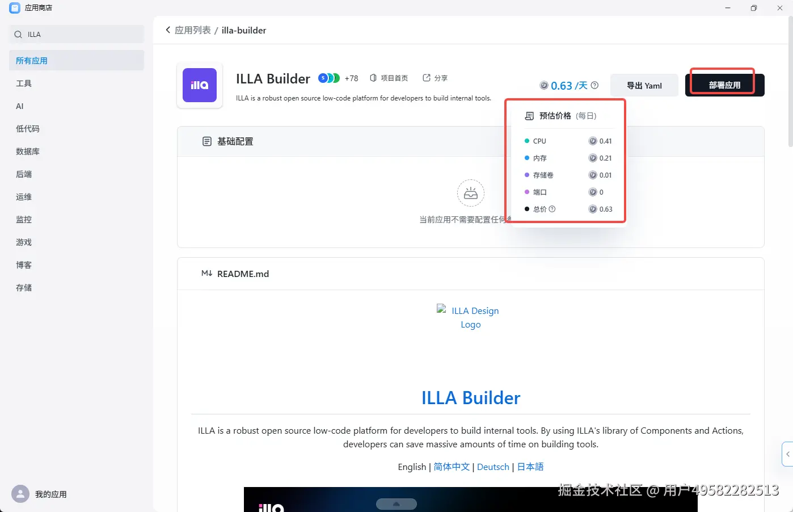Click the 分享 share icon
Viewport: 793px width, 512px height.
427,78
